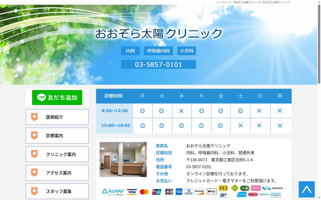Click the 土 column header
This screenshot has width=321, height=200.
(x=240, y=96)
